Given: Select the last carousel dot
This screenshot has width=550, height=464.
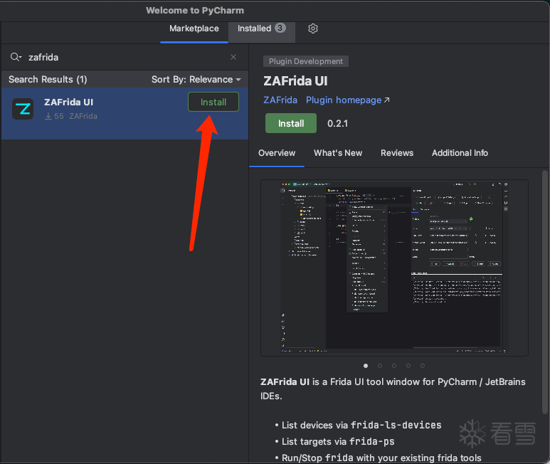Looking at the screenshot, I should point(423,366).
